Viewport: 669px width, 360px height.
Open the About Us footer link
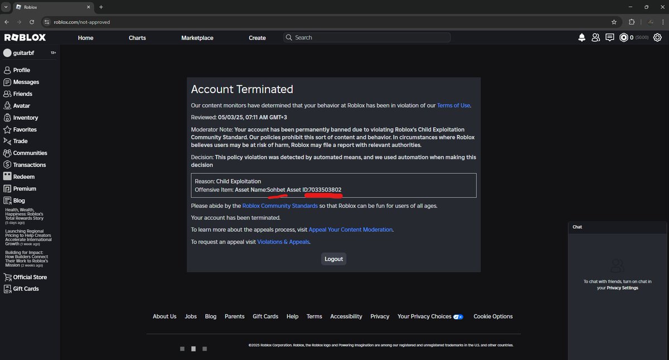click(164, 317)
